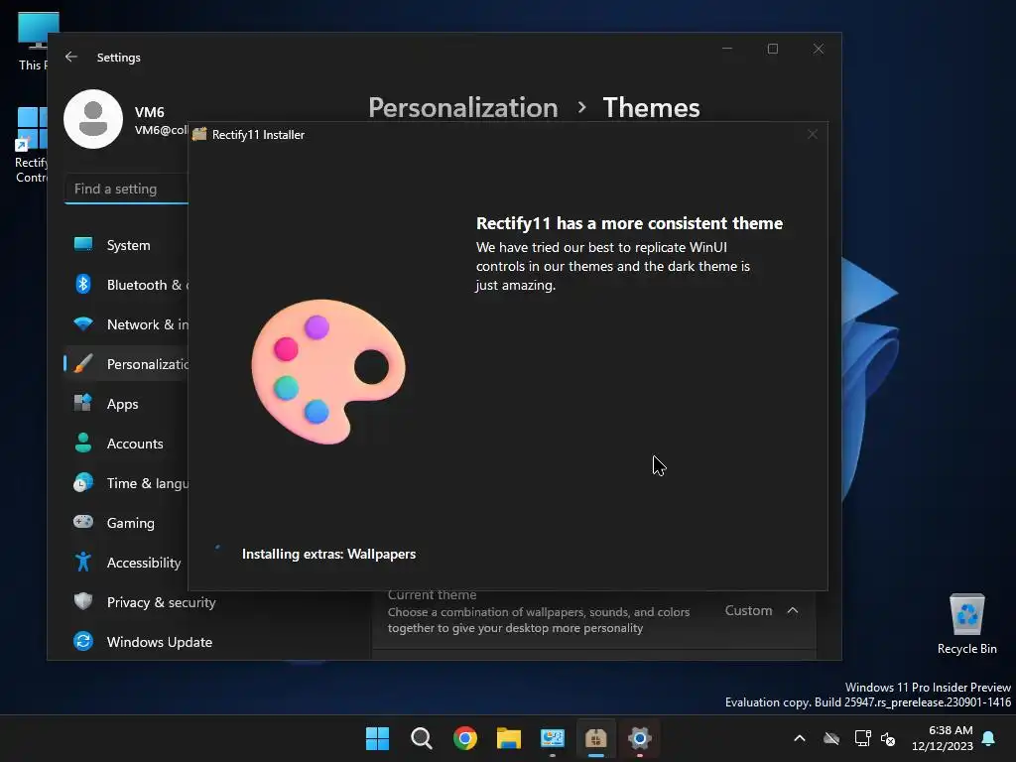Open Time & language settings
The image size is (1016, 762).
(x=126, y=483)
